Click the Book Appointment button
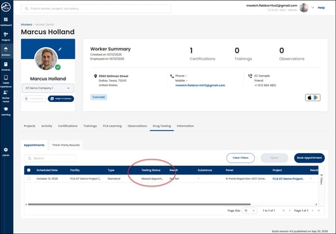This screenshot has height=234, width=336. coord(309,158)
